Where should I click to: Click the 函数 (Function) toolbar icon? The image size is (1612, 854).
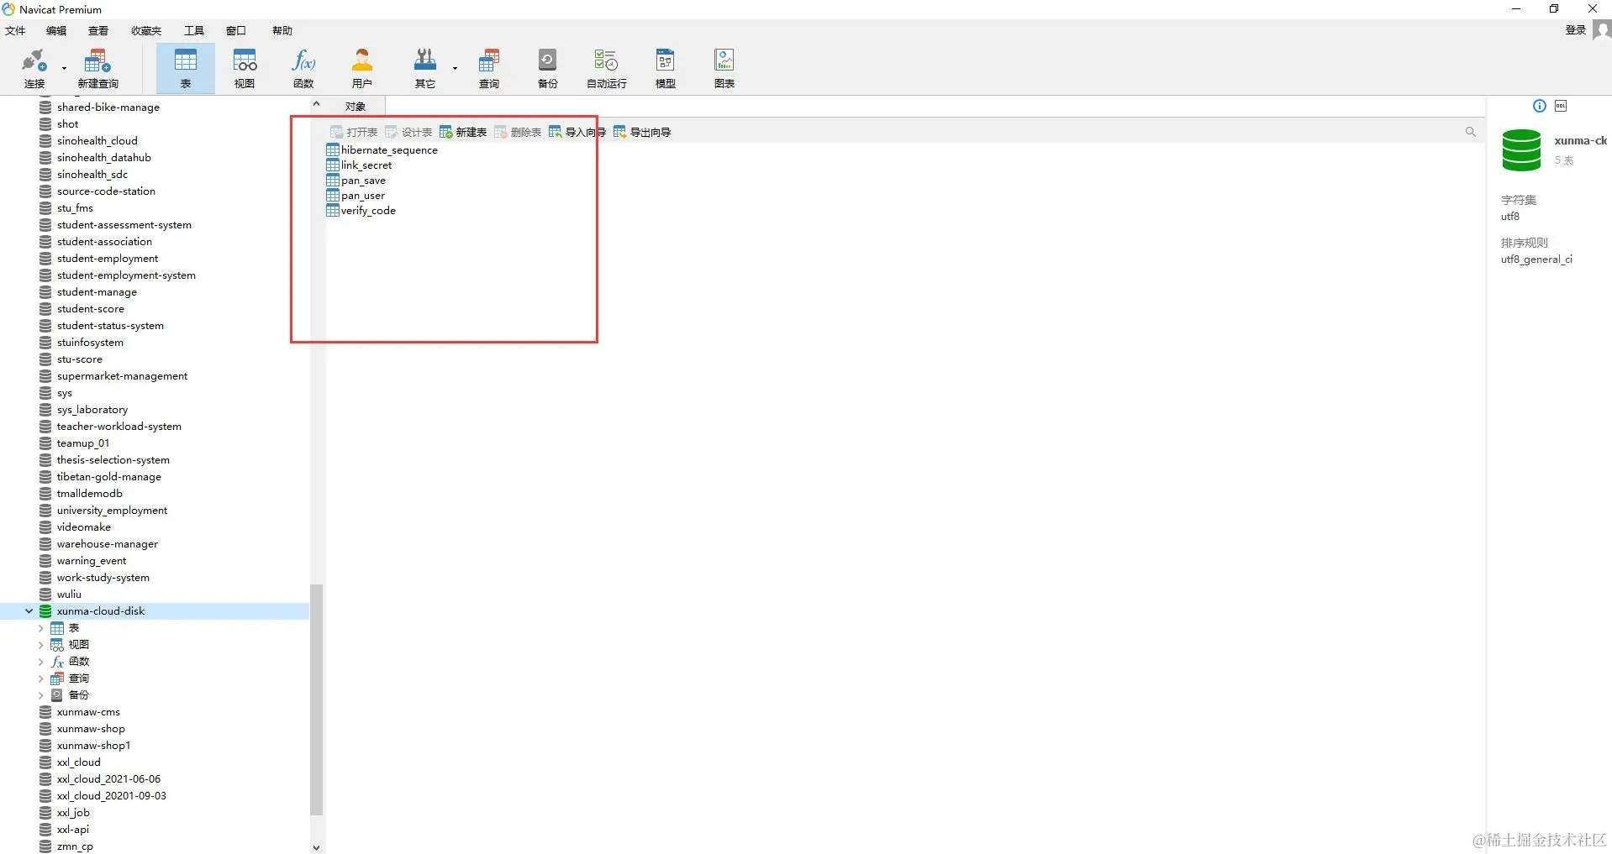[x=303, y=68]
